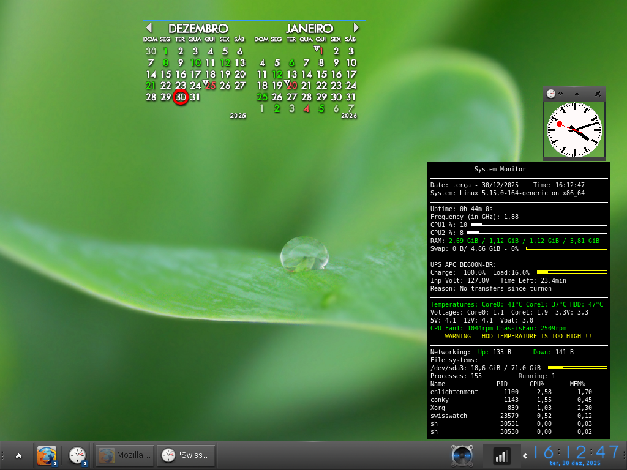
Task: Switch to the "Swiss..." taskbar window button
Action: click(x=186, y=455)
